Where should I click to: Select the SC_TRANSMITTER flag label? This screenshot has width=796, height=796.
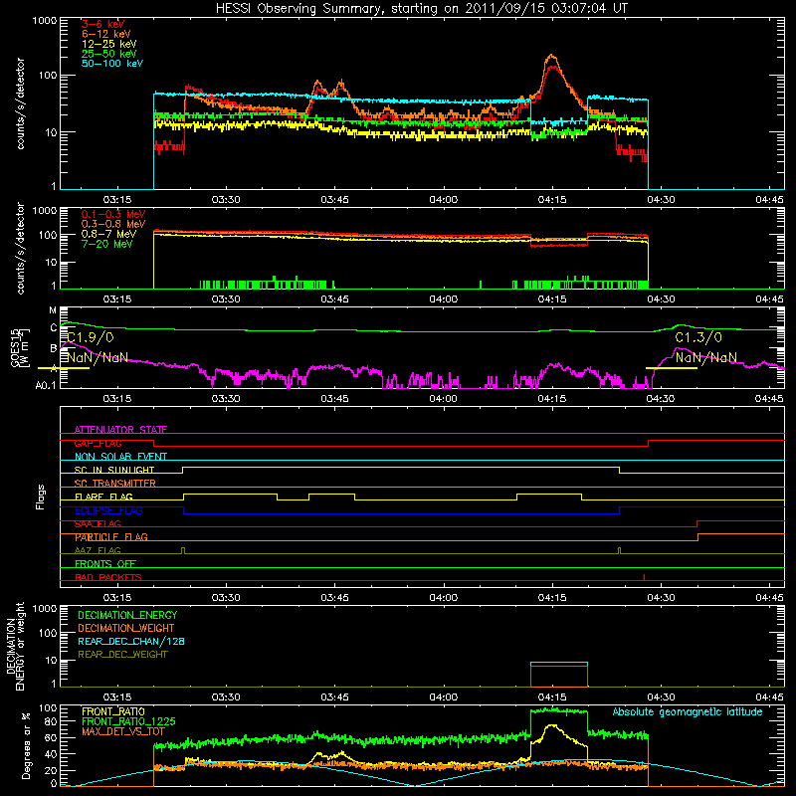pyautogui.click(x=115, y=484)
